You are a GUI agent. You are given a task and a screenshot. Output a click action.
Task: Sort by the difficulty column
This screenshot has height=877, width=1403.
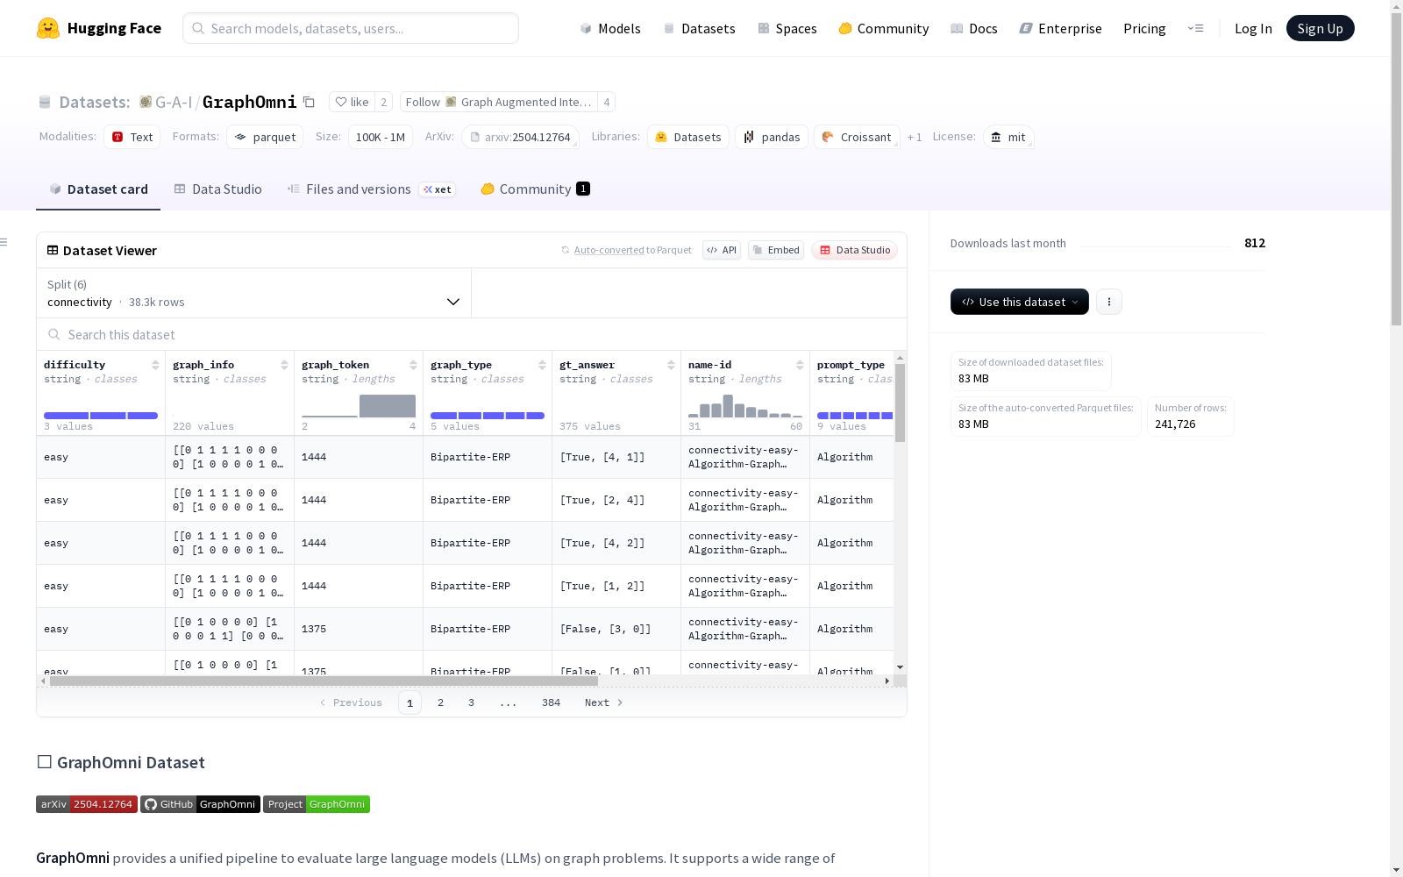point(155,365)
